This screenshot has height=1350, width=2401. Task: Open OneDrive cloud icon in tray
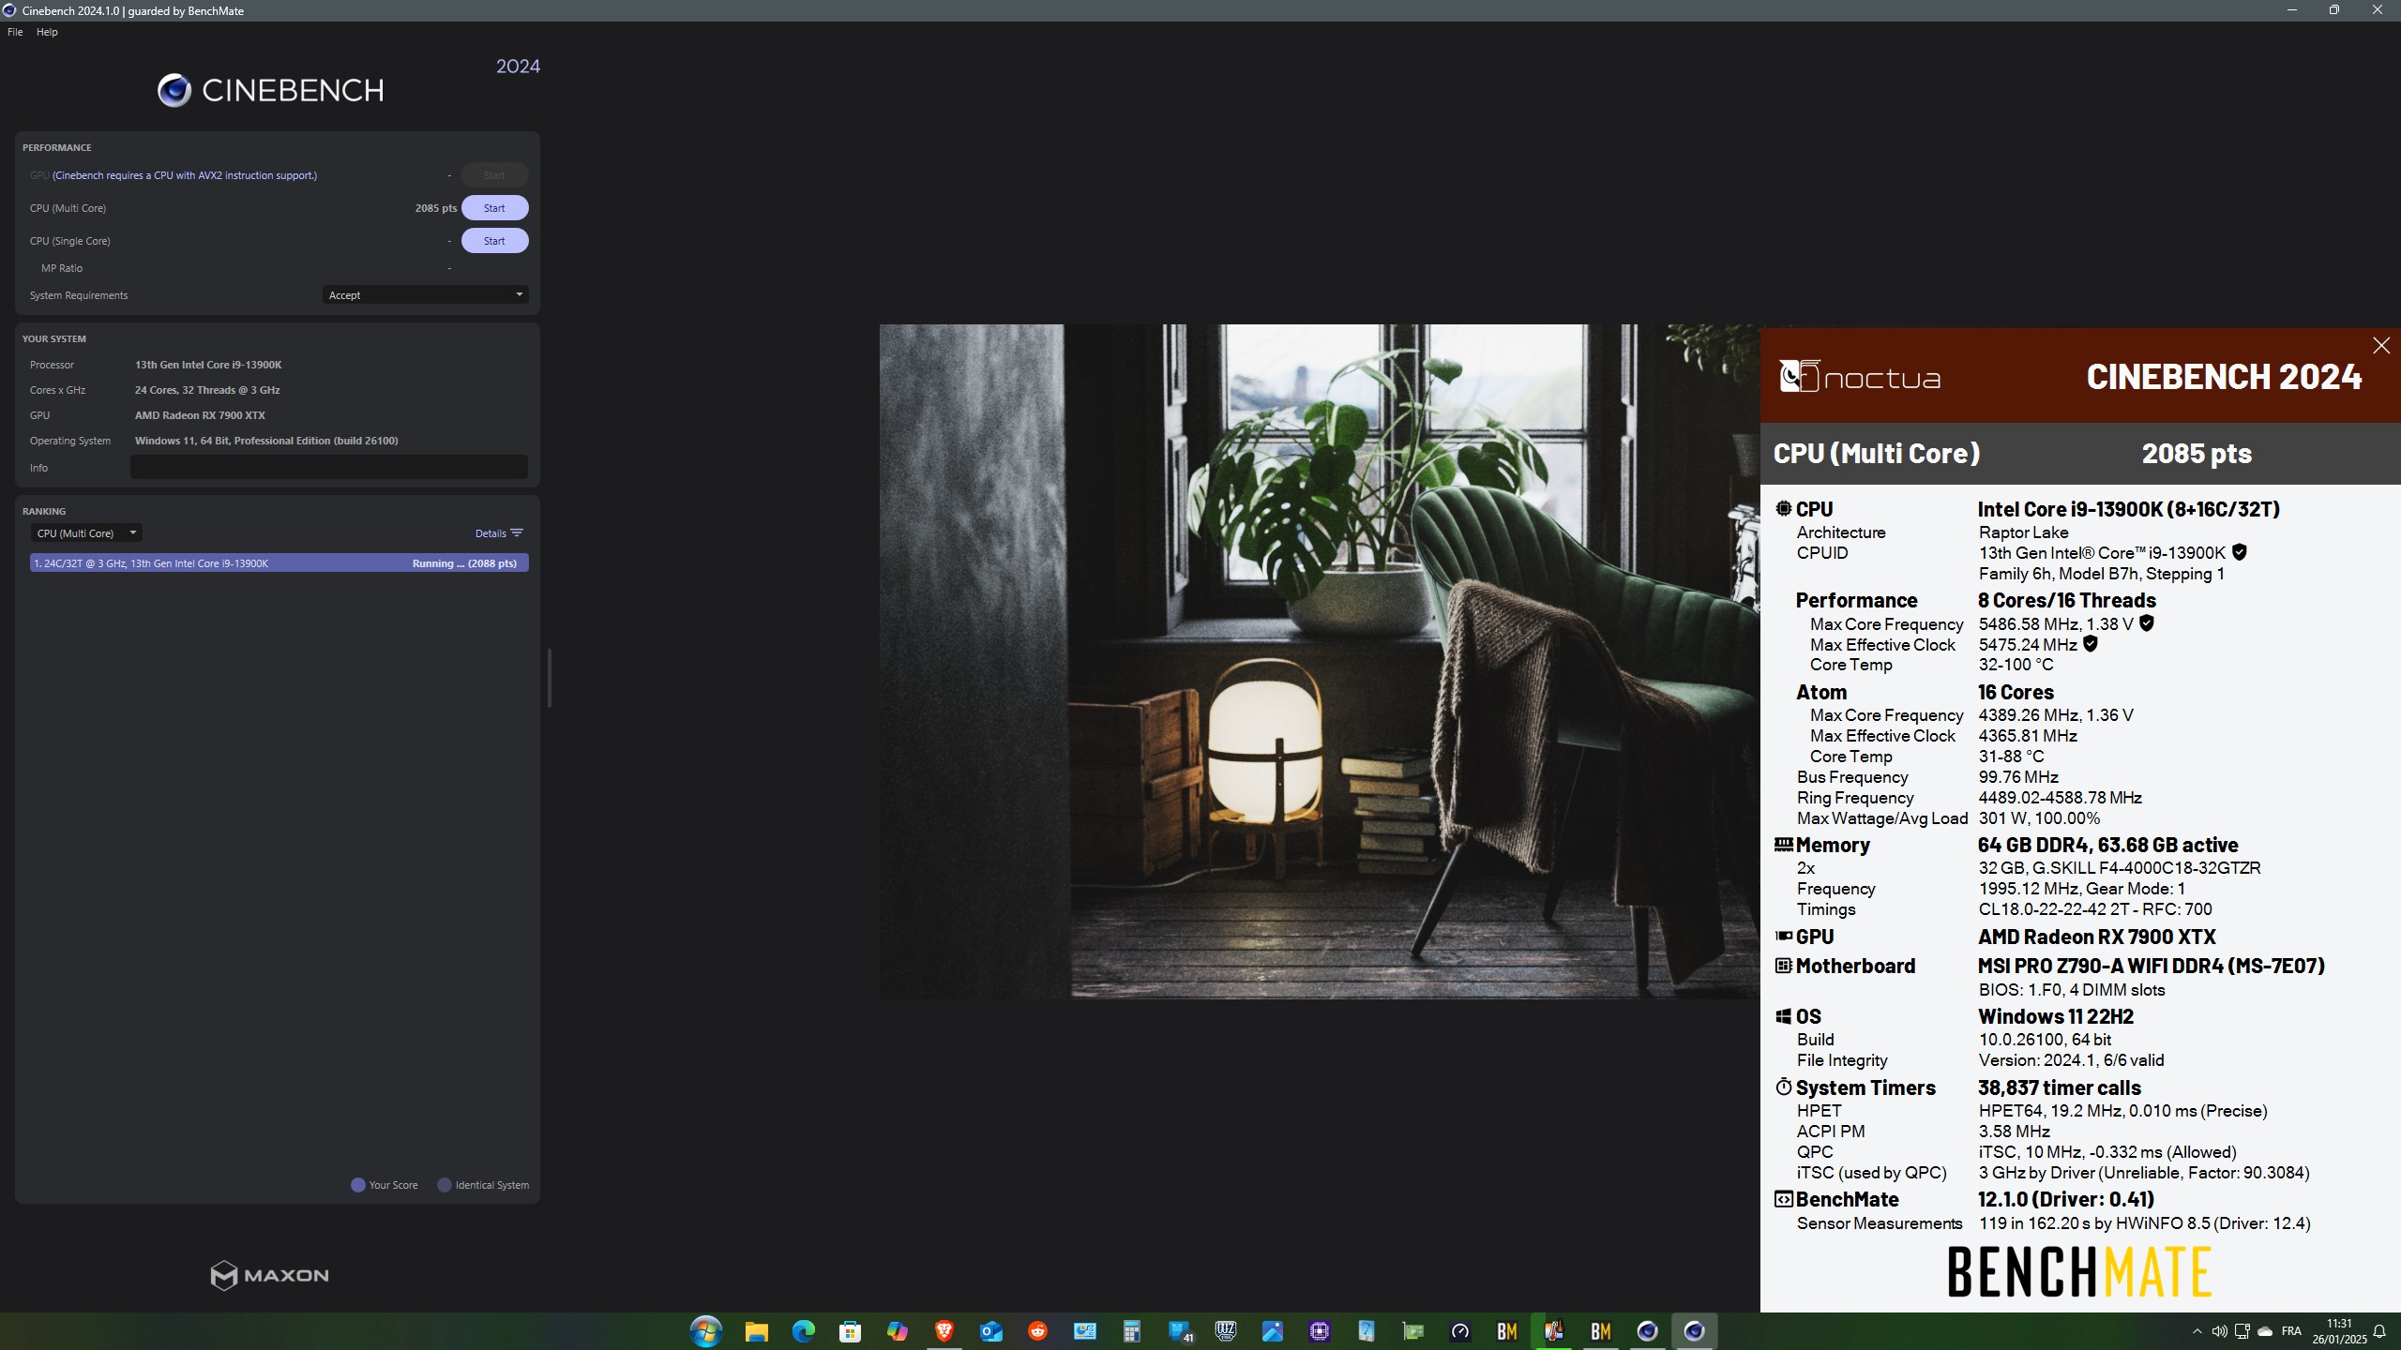(x=2265, y=1331)
